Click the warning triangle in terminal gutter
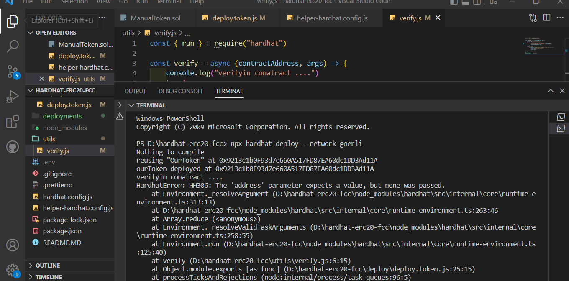This screenshot has width=569, height=281. point(120,116)
